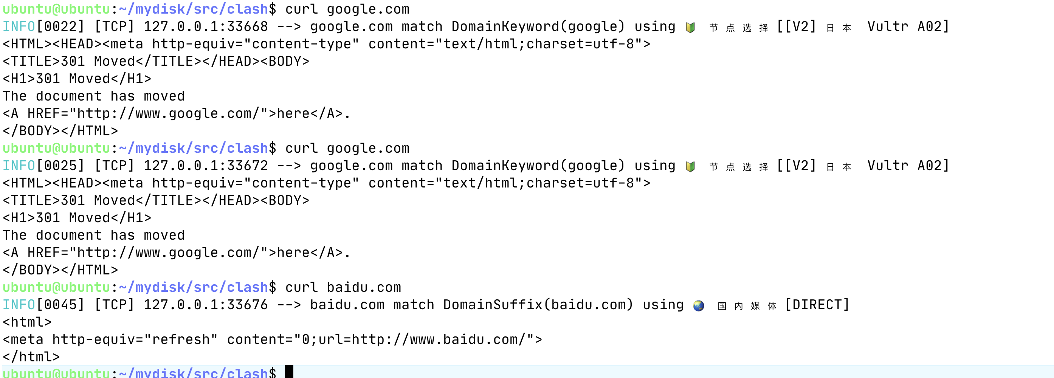Click the "curl baidu.com" command
Image resolution: width=1054 pixels, height=378 pixels.
[x=343, y=287]
